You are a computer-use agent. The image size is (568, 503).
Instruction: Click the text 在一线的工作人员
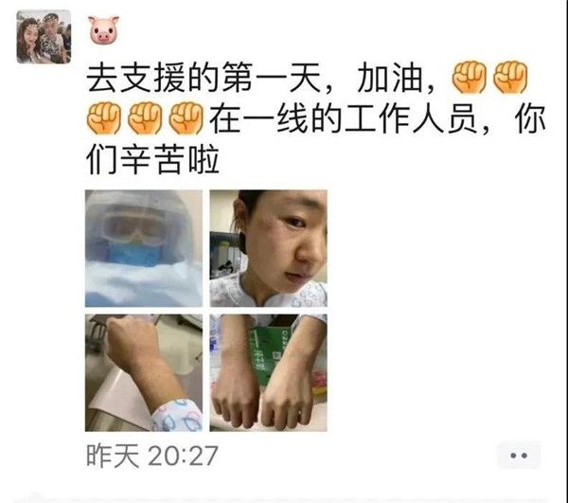click(x=343, y=118)
